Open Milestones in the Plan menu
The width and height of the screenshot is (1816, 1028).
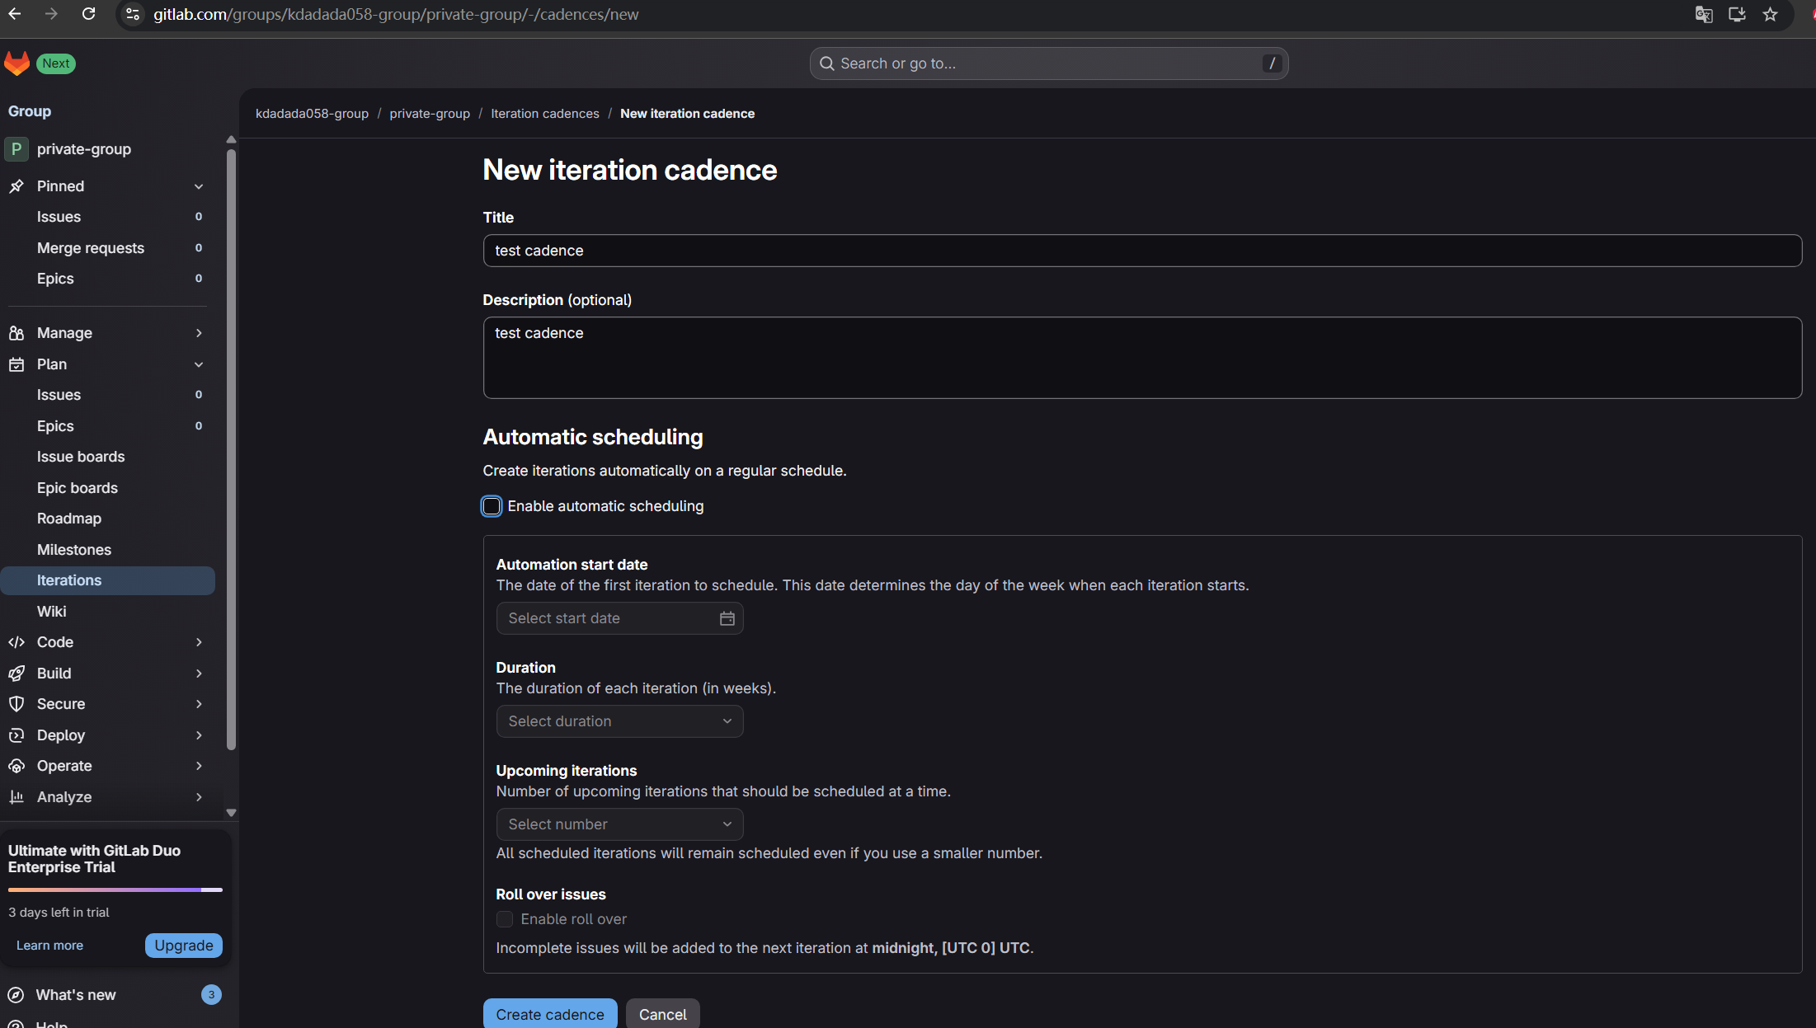point(73,550)
